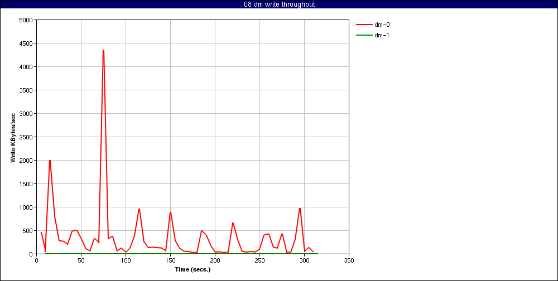The height and width of the screenshot is (281, 558).
Task: Click the 2000 y-axis tick value
Action: [x=26, y=161]
